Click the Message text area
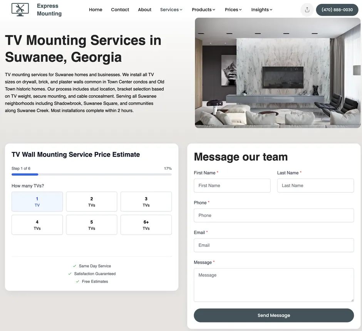362x331 pixels. click(274, 285)
